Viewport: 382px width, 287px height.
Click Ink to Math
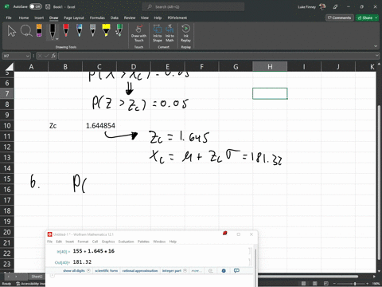point(170,33)
